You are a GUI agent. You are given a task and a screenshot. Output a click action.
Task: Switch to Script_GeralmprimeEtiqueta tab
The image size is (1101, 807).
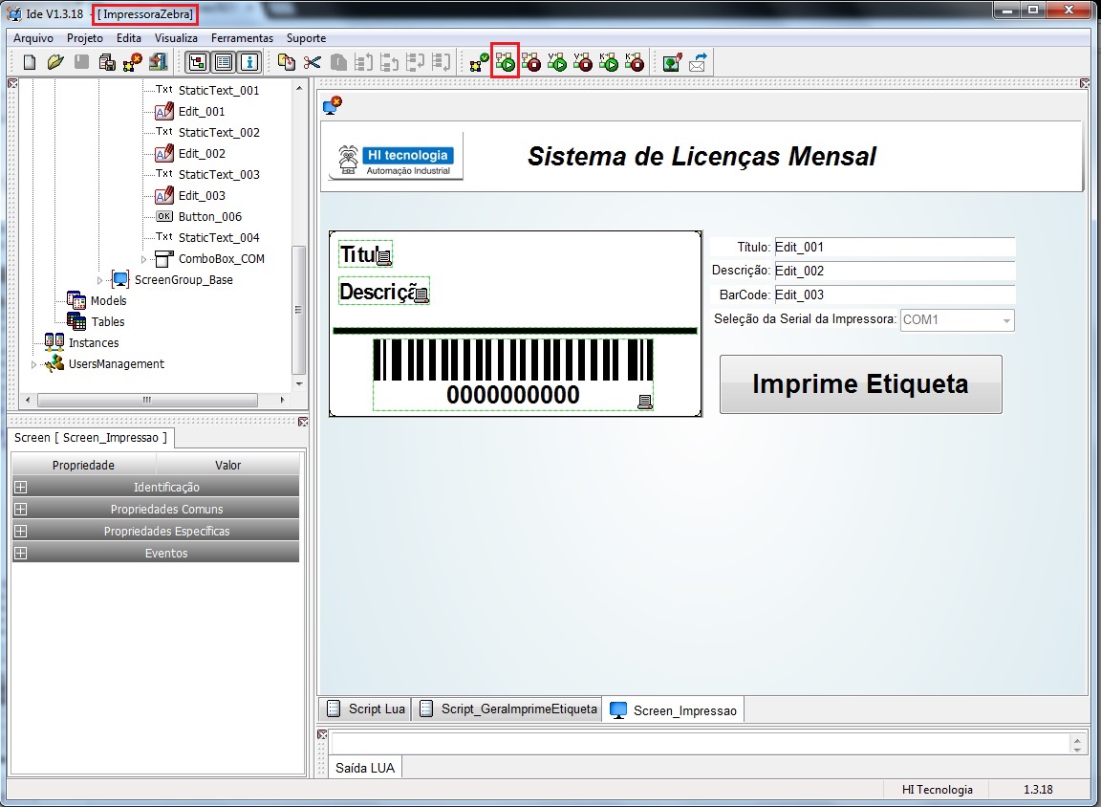(508, 709)
